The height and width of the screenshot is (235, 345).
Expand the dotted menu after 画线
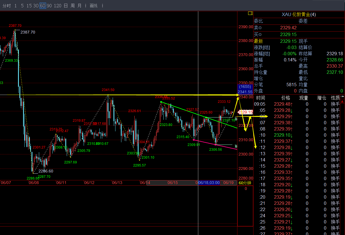tap(102, 6)
